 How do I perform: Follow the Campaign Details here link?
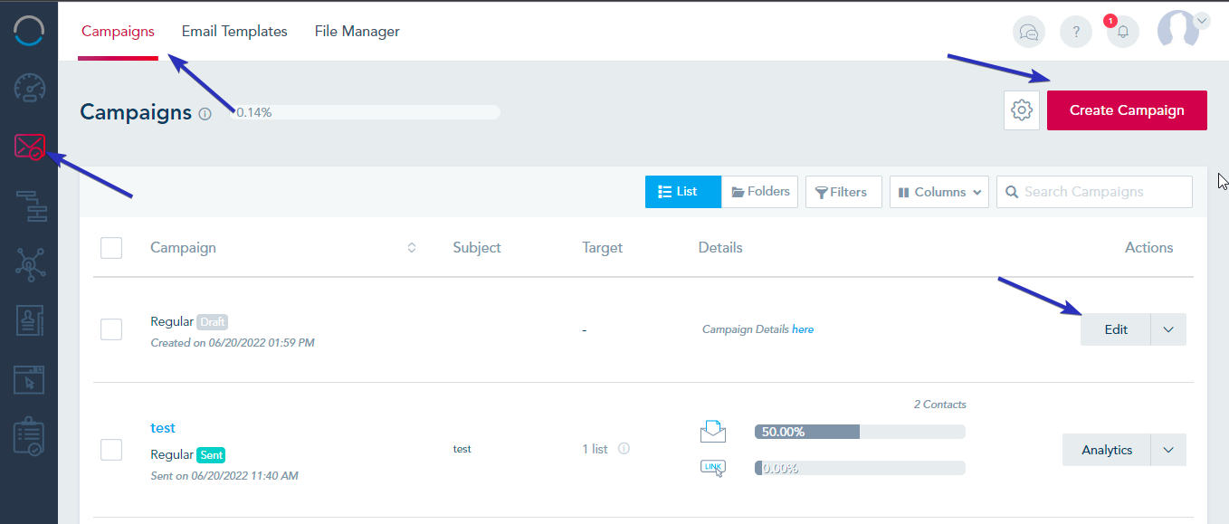(803, 329)
